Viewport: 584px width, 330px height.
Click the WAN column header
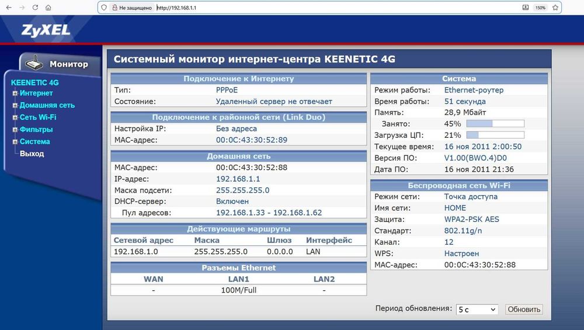point(154,279)
